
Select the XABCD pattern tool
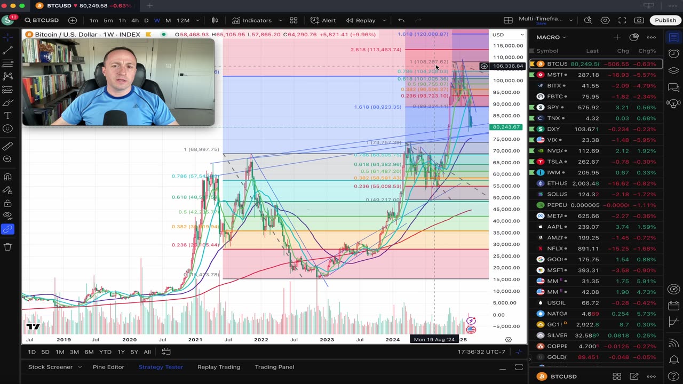(7, 76)
